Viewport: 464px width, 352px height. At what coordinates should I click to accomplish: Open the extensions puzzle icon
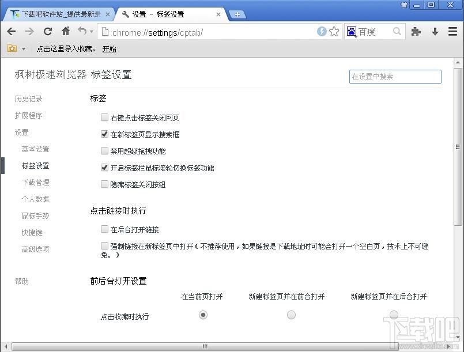tap(416, 31)
